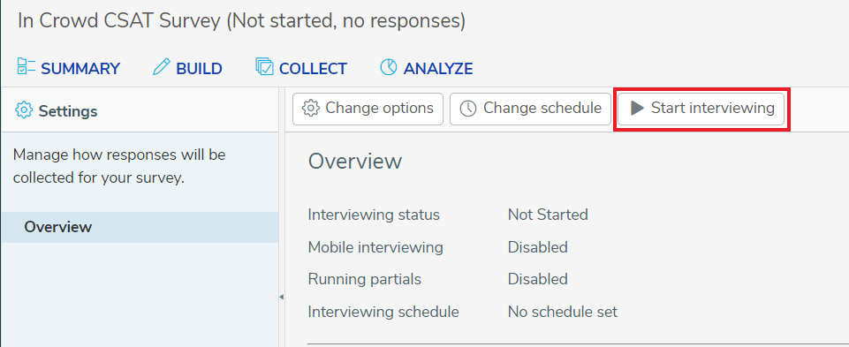849x347 pixels.
Task: Click the No schedule set value
Action: [x=563, y=312]
